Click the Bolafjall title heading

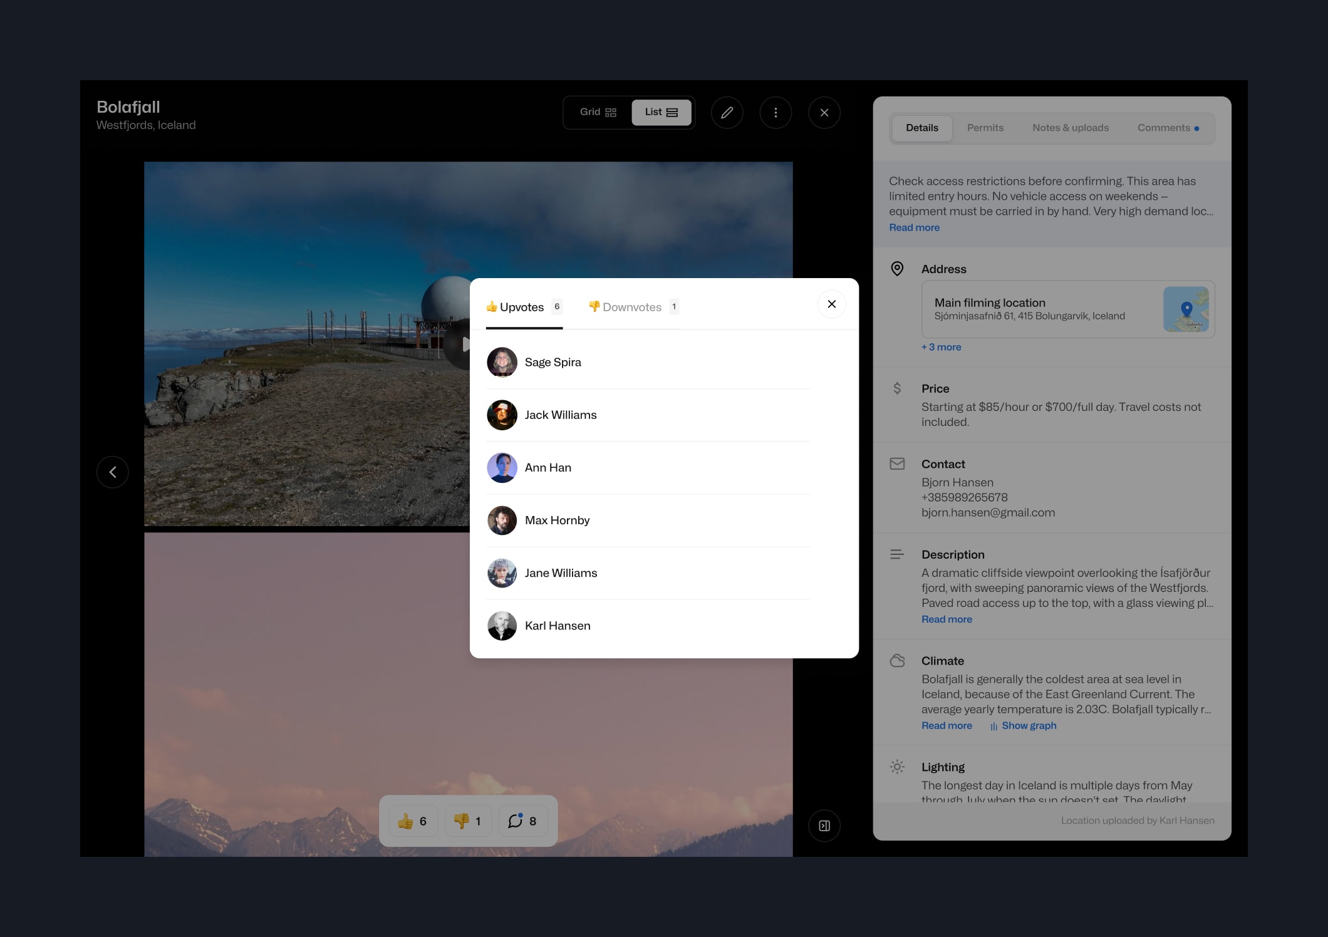pyautogui.click(x=128, y=107)
